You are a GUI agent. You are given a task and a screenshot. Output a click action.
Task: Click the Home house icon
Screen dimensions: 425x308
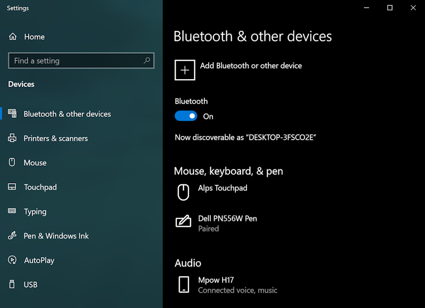[x=12, y=36]
